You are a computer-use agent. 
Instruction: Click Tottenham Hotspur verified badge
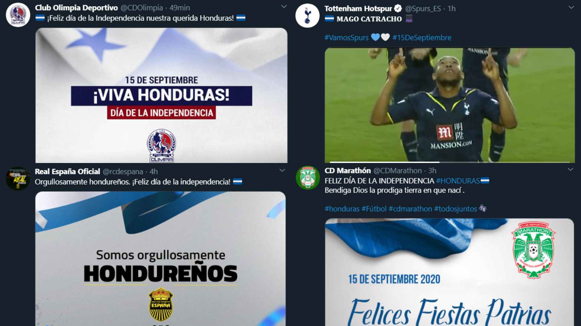(398, 8)
